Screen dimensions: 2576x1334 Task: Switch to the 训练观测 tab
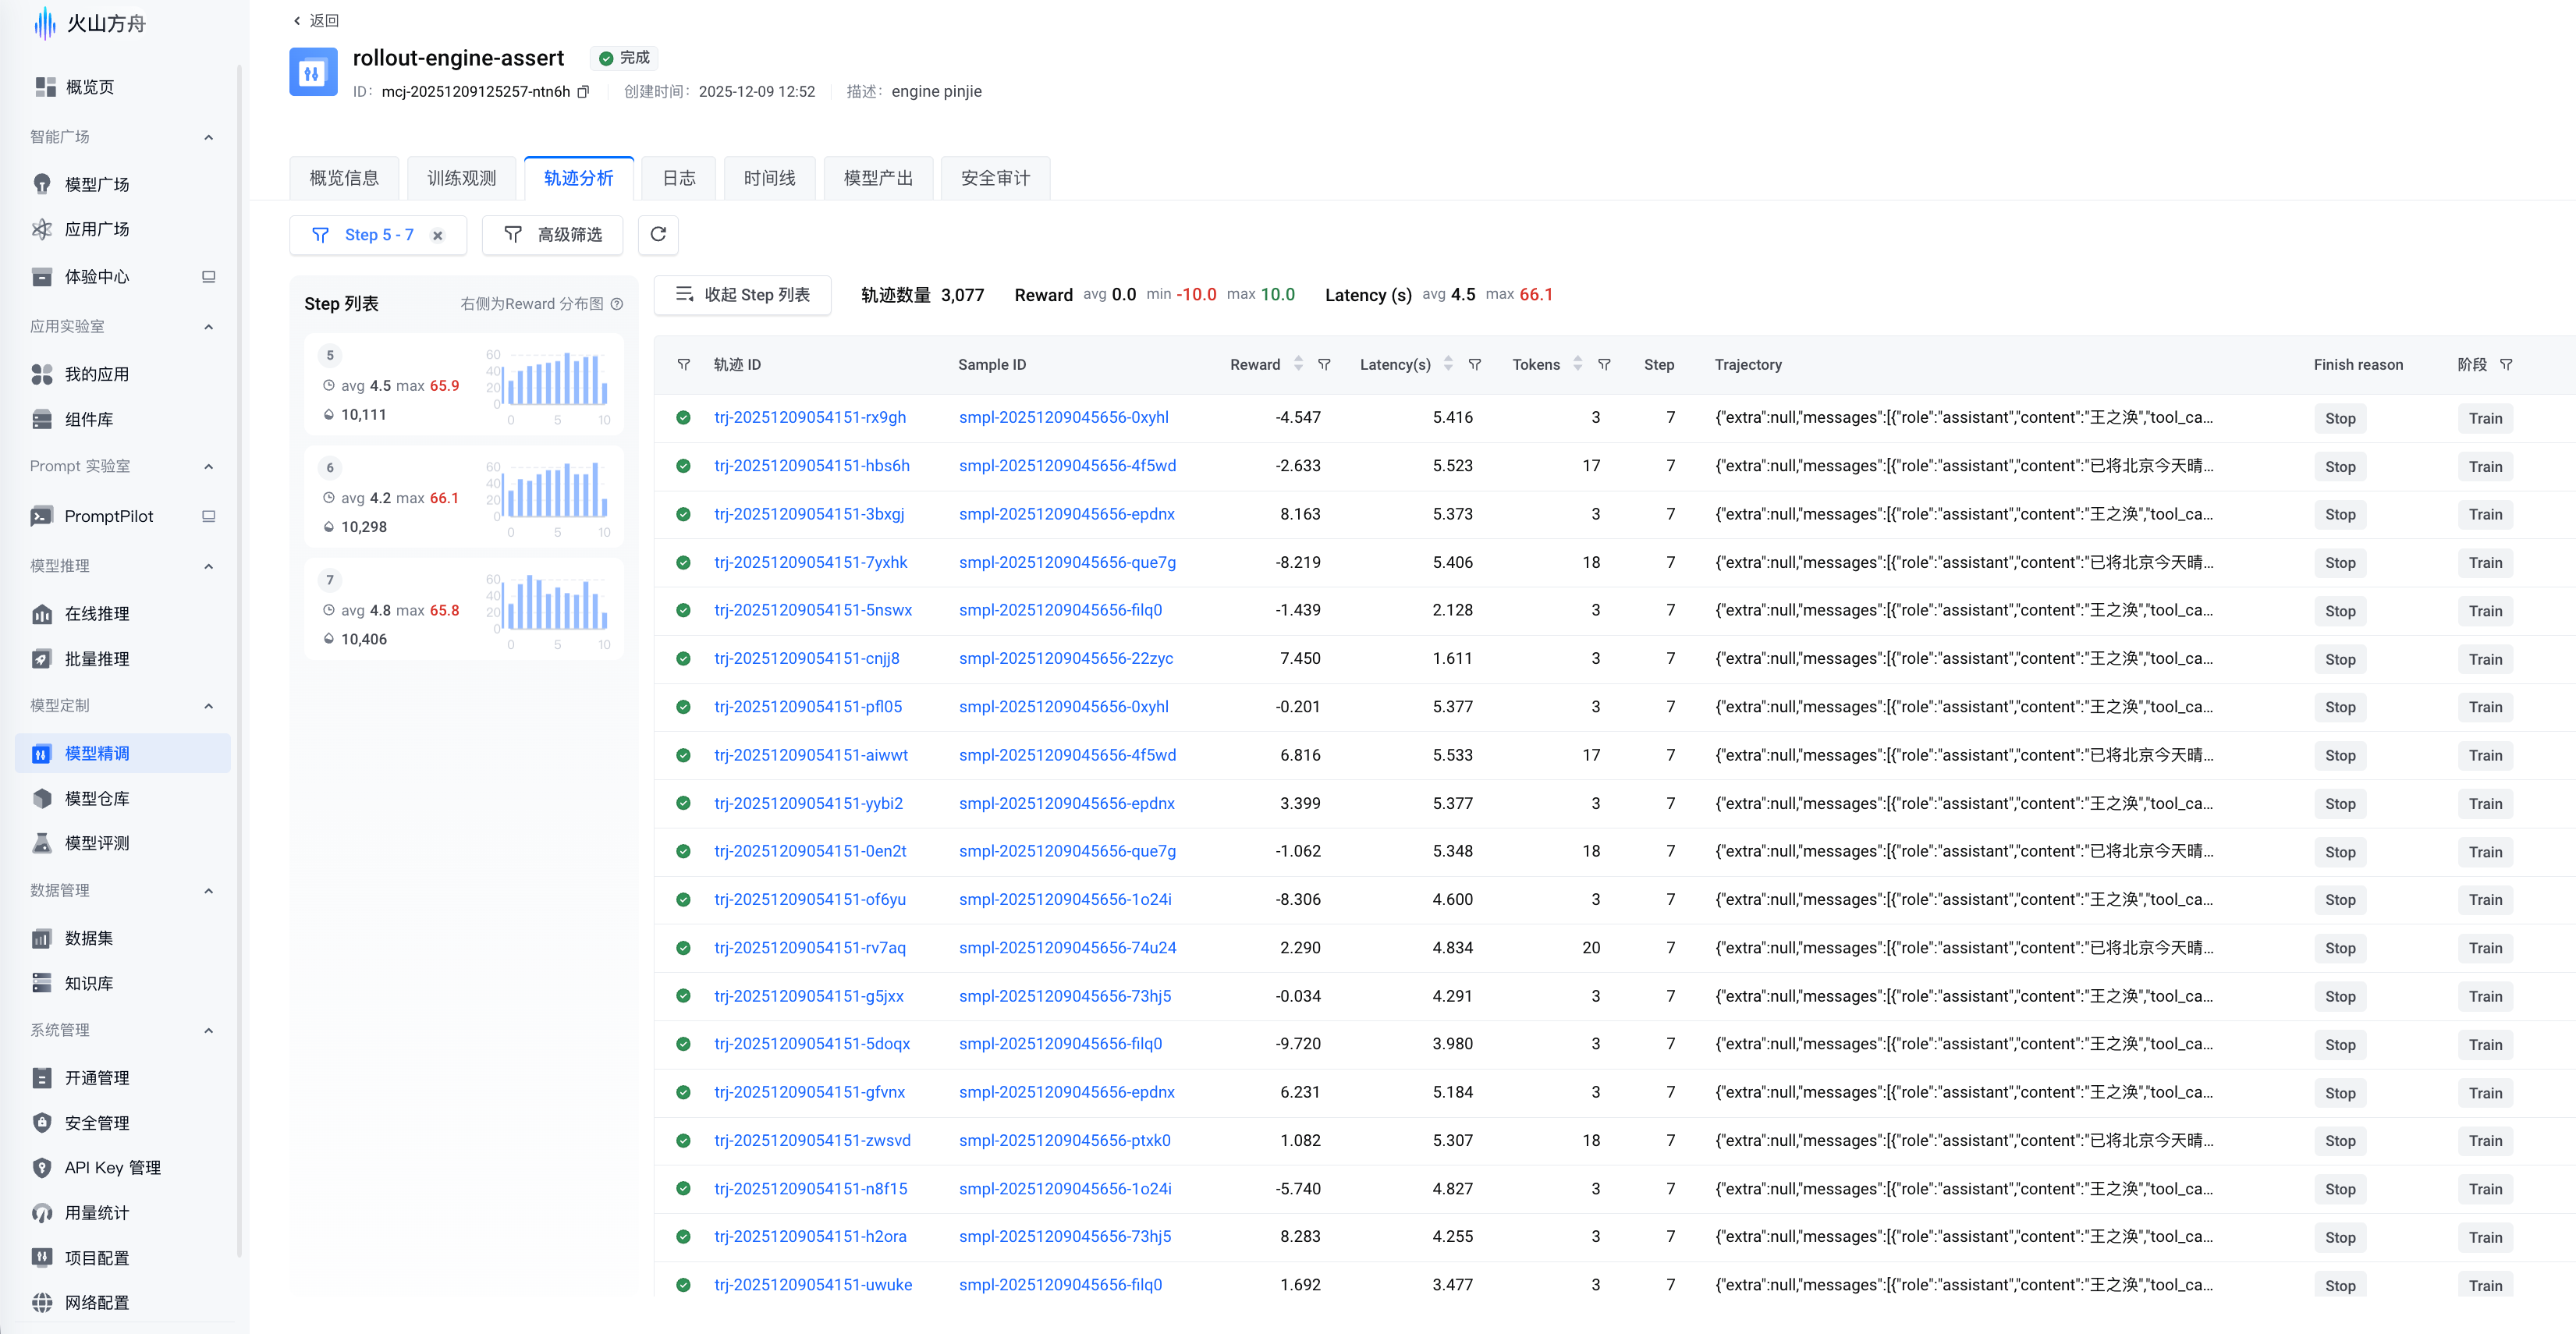click(x=461, y=178)
